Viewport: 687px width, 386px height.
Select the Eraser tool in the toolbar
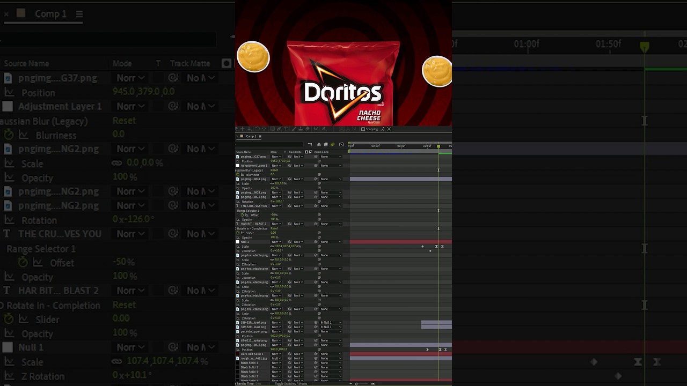308,129
